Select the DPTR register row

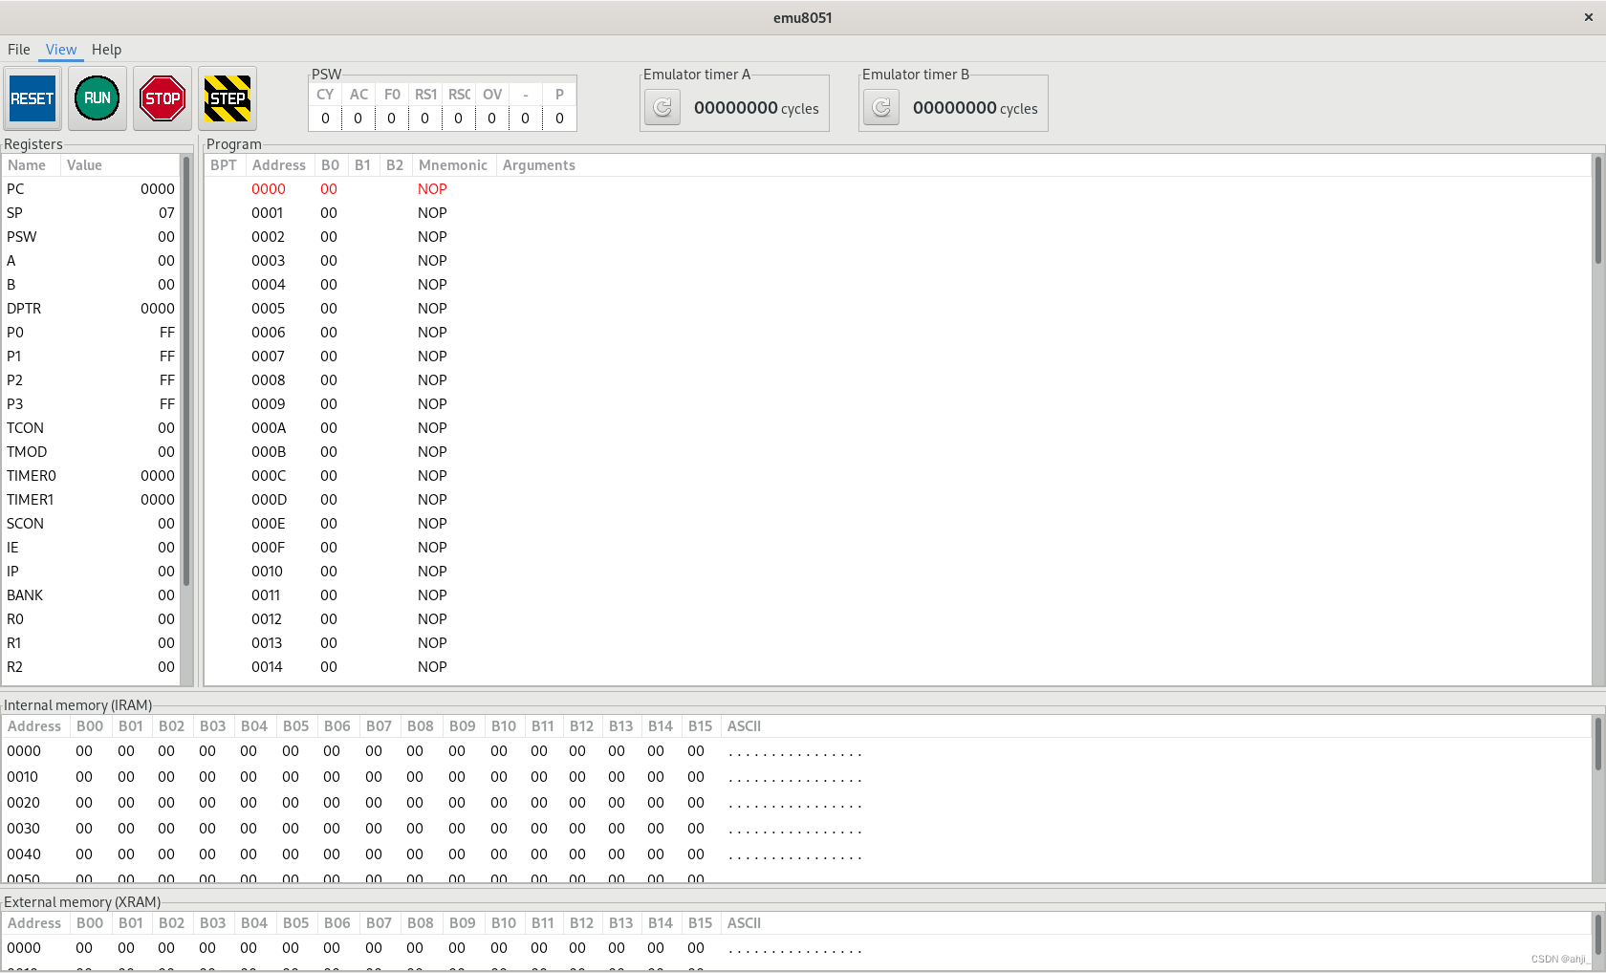91,309
